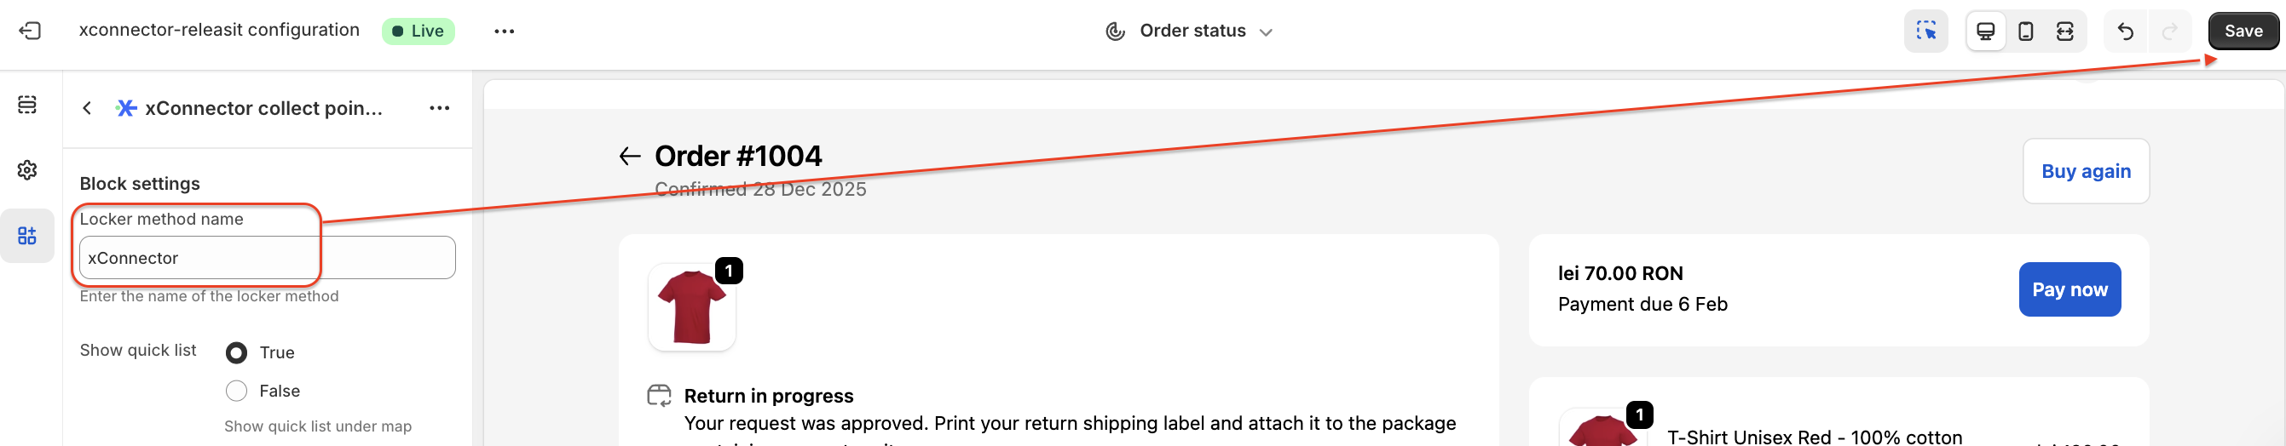This screenshot has width=2286, height=446.
Task: Open the Apps panel in sidebar
Action: [27, 235]
